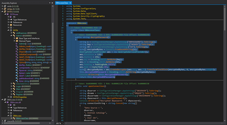The width and height of the screenshot is (227, 125).
Task: Click the Assembly Explorer vertical scrollbar
Action: tap(53, 64)
